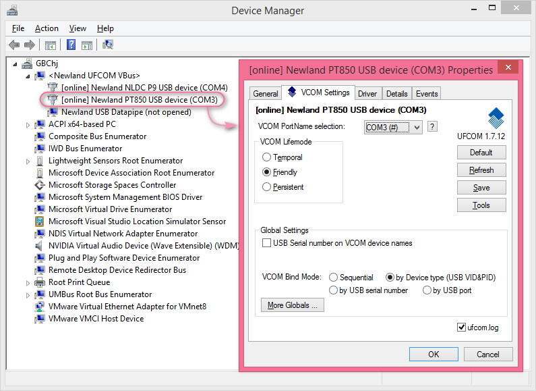This screenshot has width=536, height=391.
Task: Expand the Root Print Queue node
Action: click(x=28, y=283)
